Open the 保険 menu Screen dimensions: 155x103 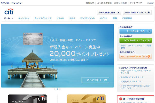[x=115, y=18]
